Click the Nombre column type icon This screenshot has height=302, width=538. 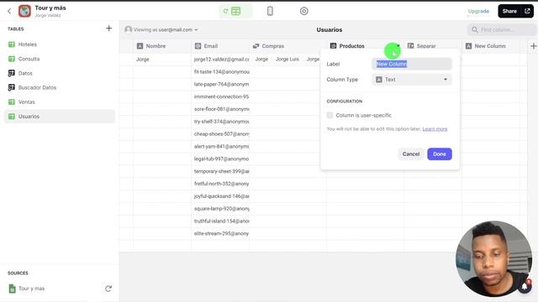(140, 46)
